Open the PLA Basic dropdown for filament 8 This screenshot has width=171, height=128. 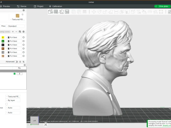click(14, 48)
